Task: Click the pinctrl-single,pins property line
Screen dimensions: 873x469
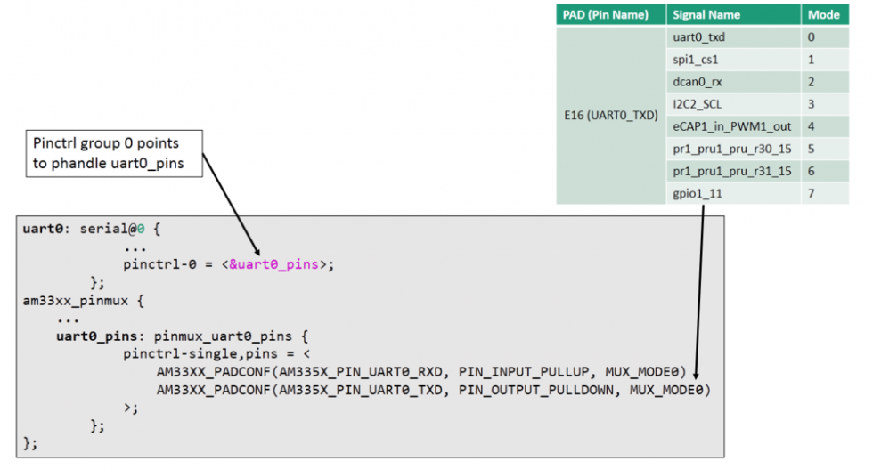Action: click(x=200, y=354)
